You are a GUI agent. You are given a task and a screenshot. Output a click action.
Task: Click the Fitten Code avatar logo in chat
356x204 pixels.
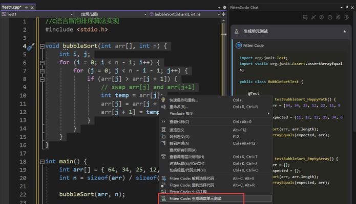[239, 45]
